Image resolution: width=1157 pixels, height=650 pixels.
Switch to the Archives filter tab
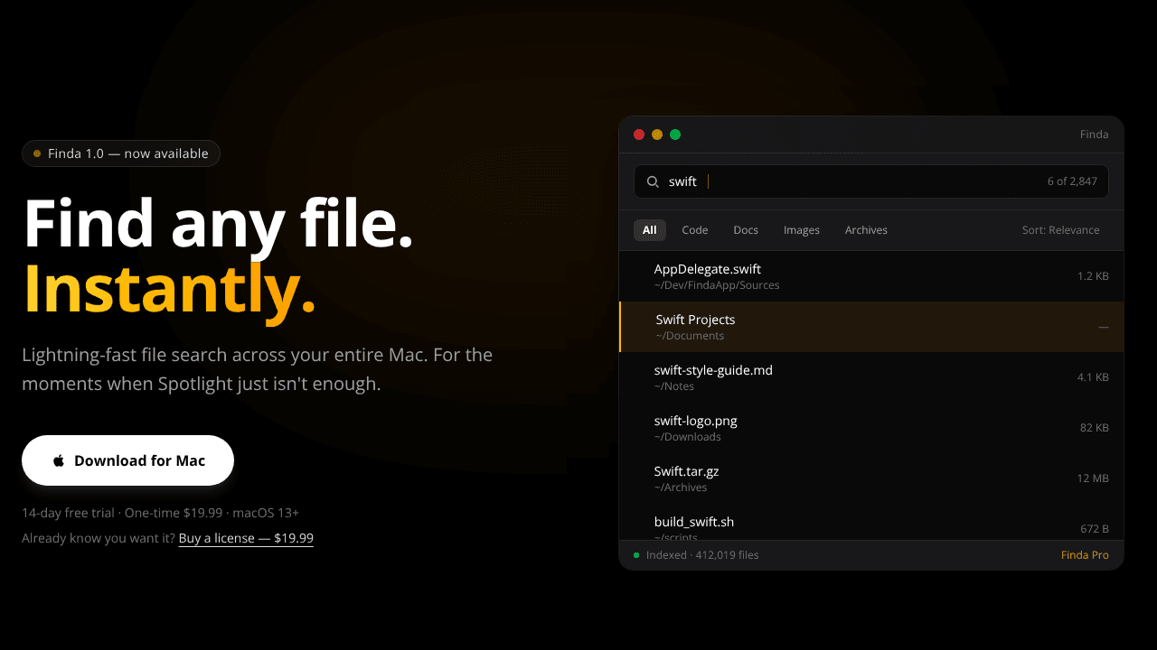tap(866, 230)
